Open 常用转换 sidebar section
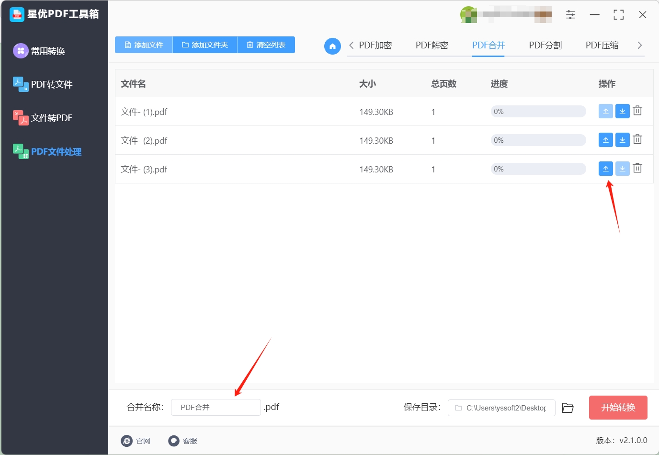Viewport: 659px width, 455px height. pos(39,51)
